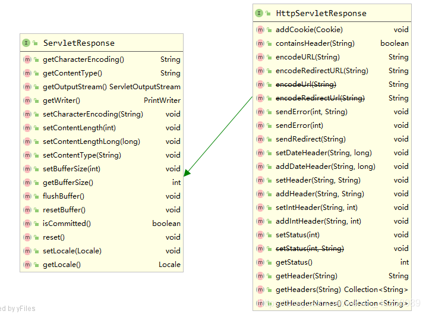The width and height of the screenshot is (426, 314).
Task: Select encodeRedirectURL(String) method name
Action: point(322,71)
